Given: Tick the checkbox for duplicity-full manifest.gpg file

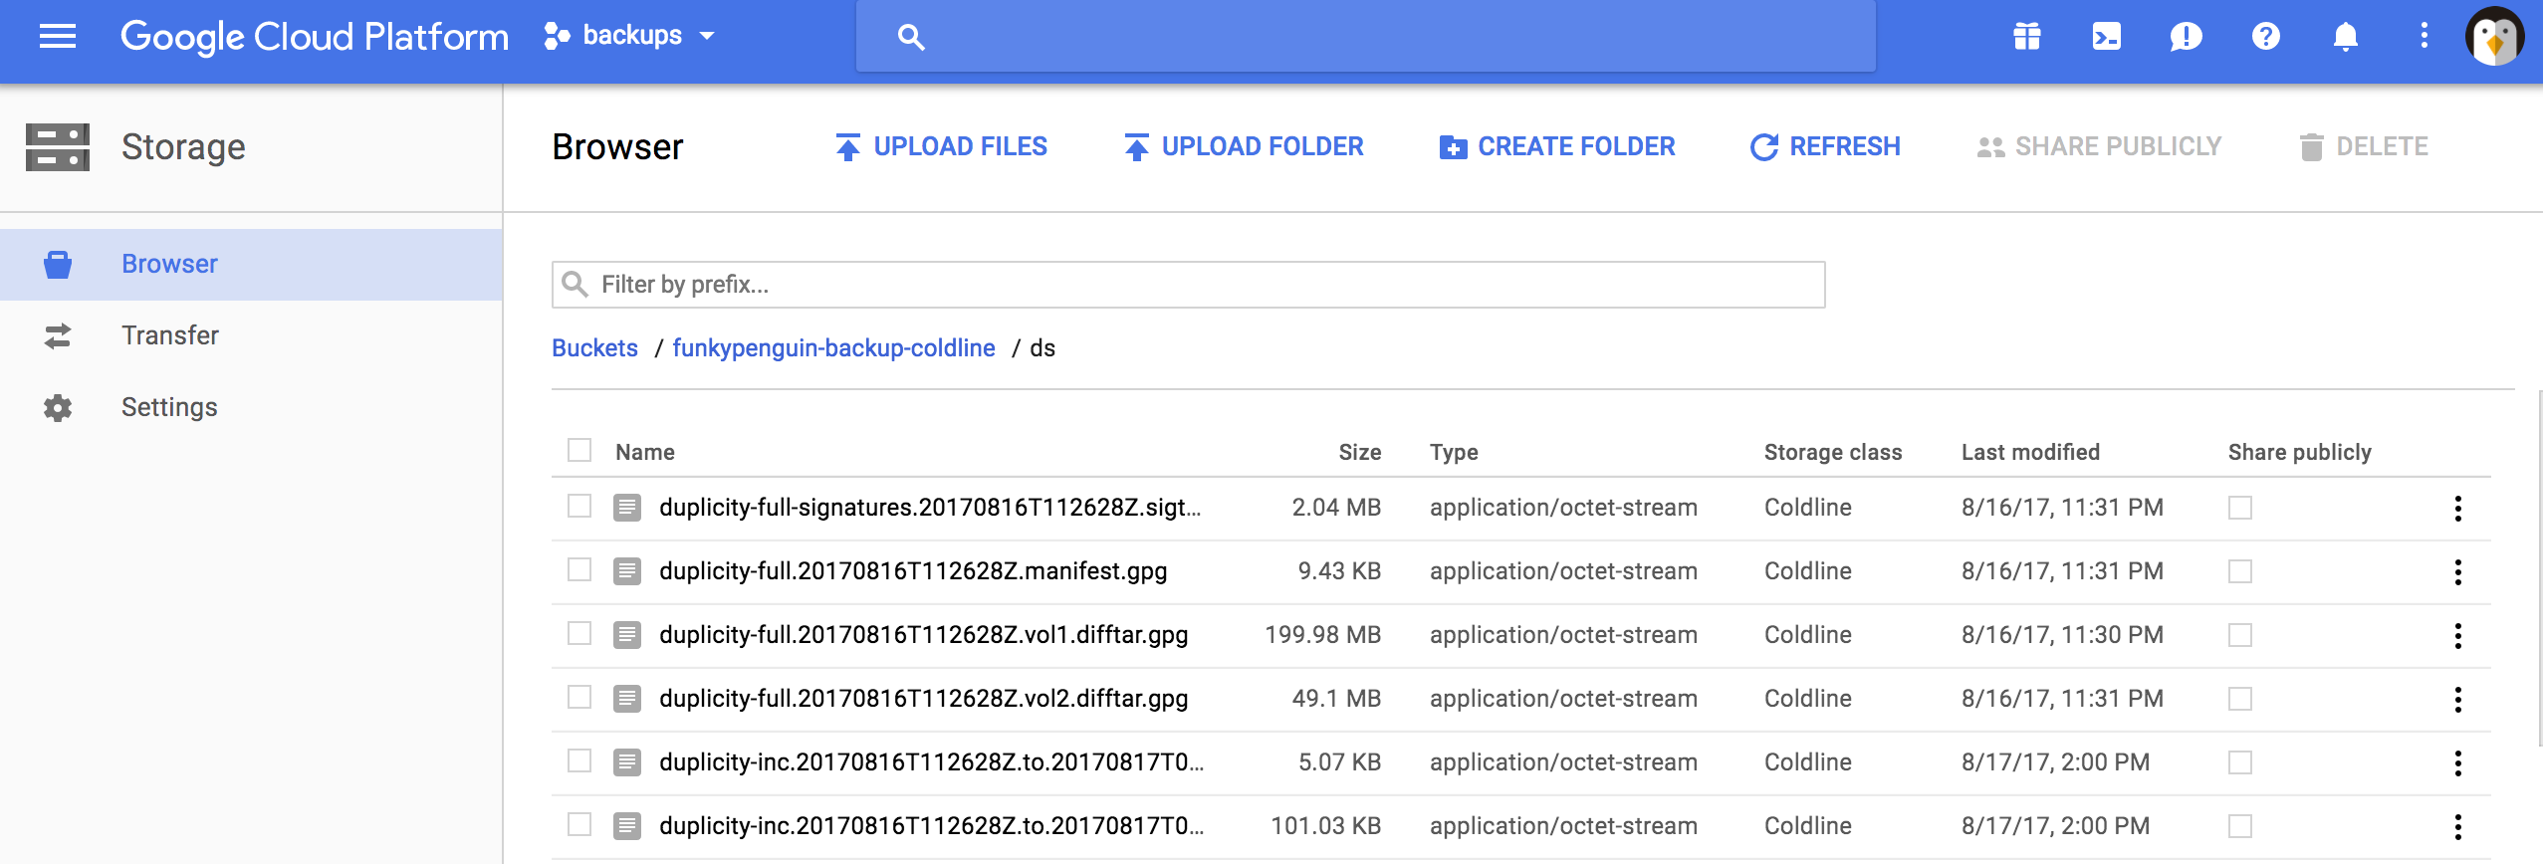Looking at the screenshot, I should pos(579,570).
